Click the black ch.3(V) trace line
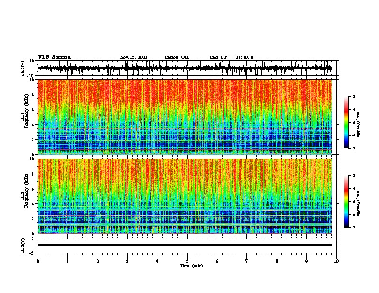Viewport: 379px width, 293px height. coord(185,245)
